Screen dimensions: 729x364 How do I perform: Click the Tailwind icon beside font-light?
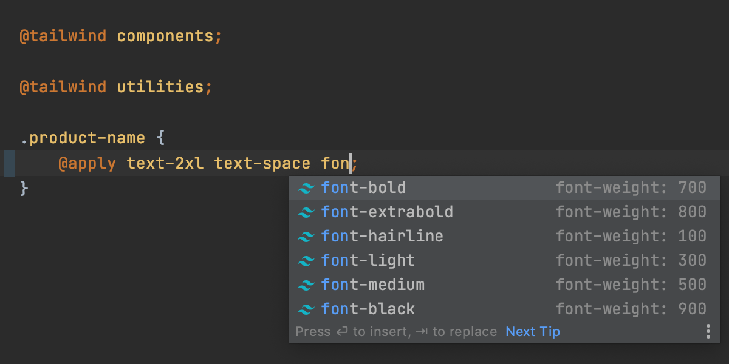click(x=305, y=261)
